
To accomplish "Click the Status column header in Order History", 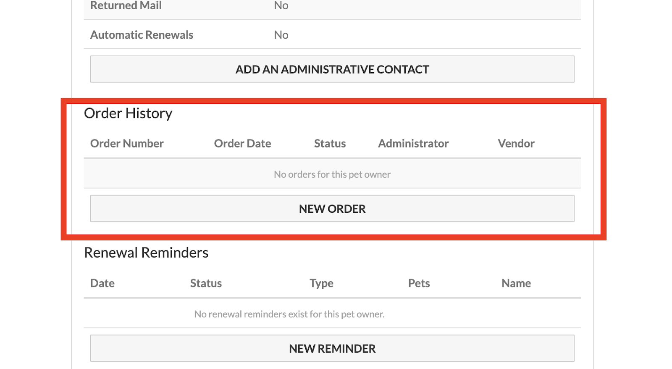I will (329, 143).
